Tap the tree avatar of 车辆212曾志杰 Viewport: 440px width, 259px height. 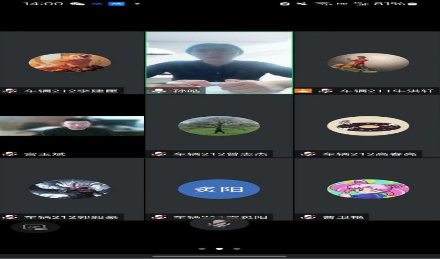pyautogui.click(x=219, y=126)
